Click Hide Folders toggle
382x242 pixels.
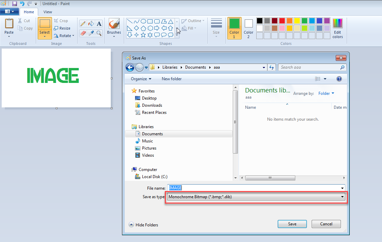(143, 225)
